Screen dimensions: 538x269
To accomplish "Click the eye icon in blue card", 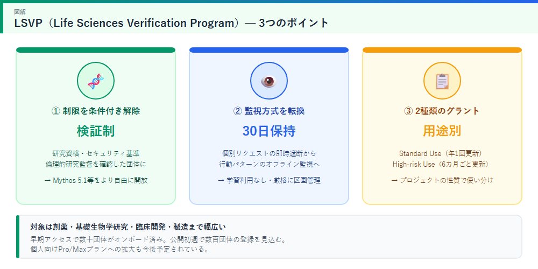I will [269, 81].
